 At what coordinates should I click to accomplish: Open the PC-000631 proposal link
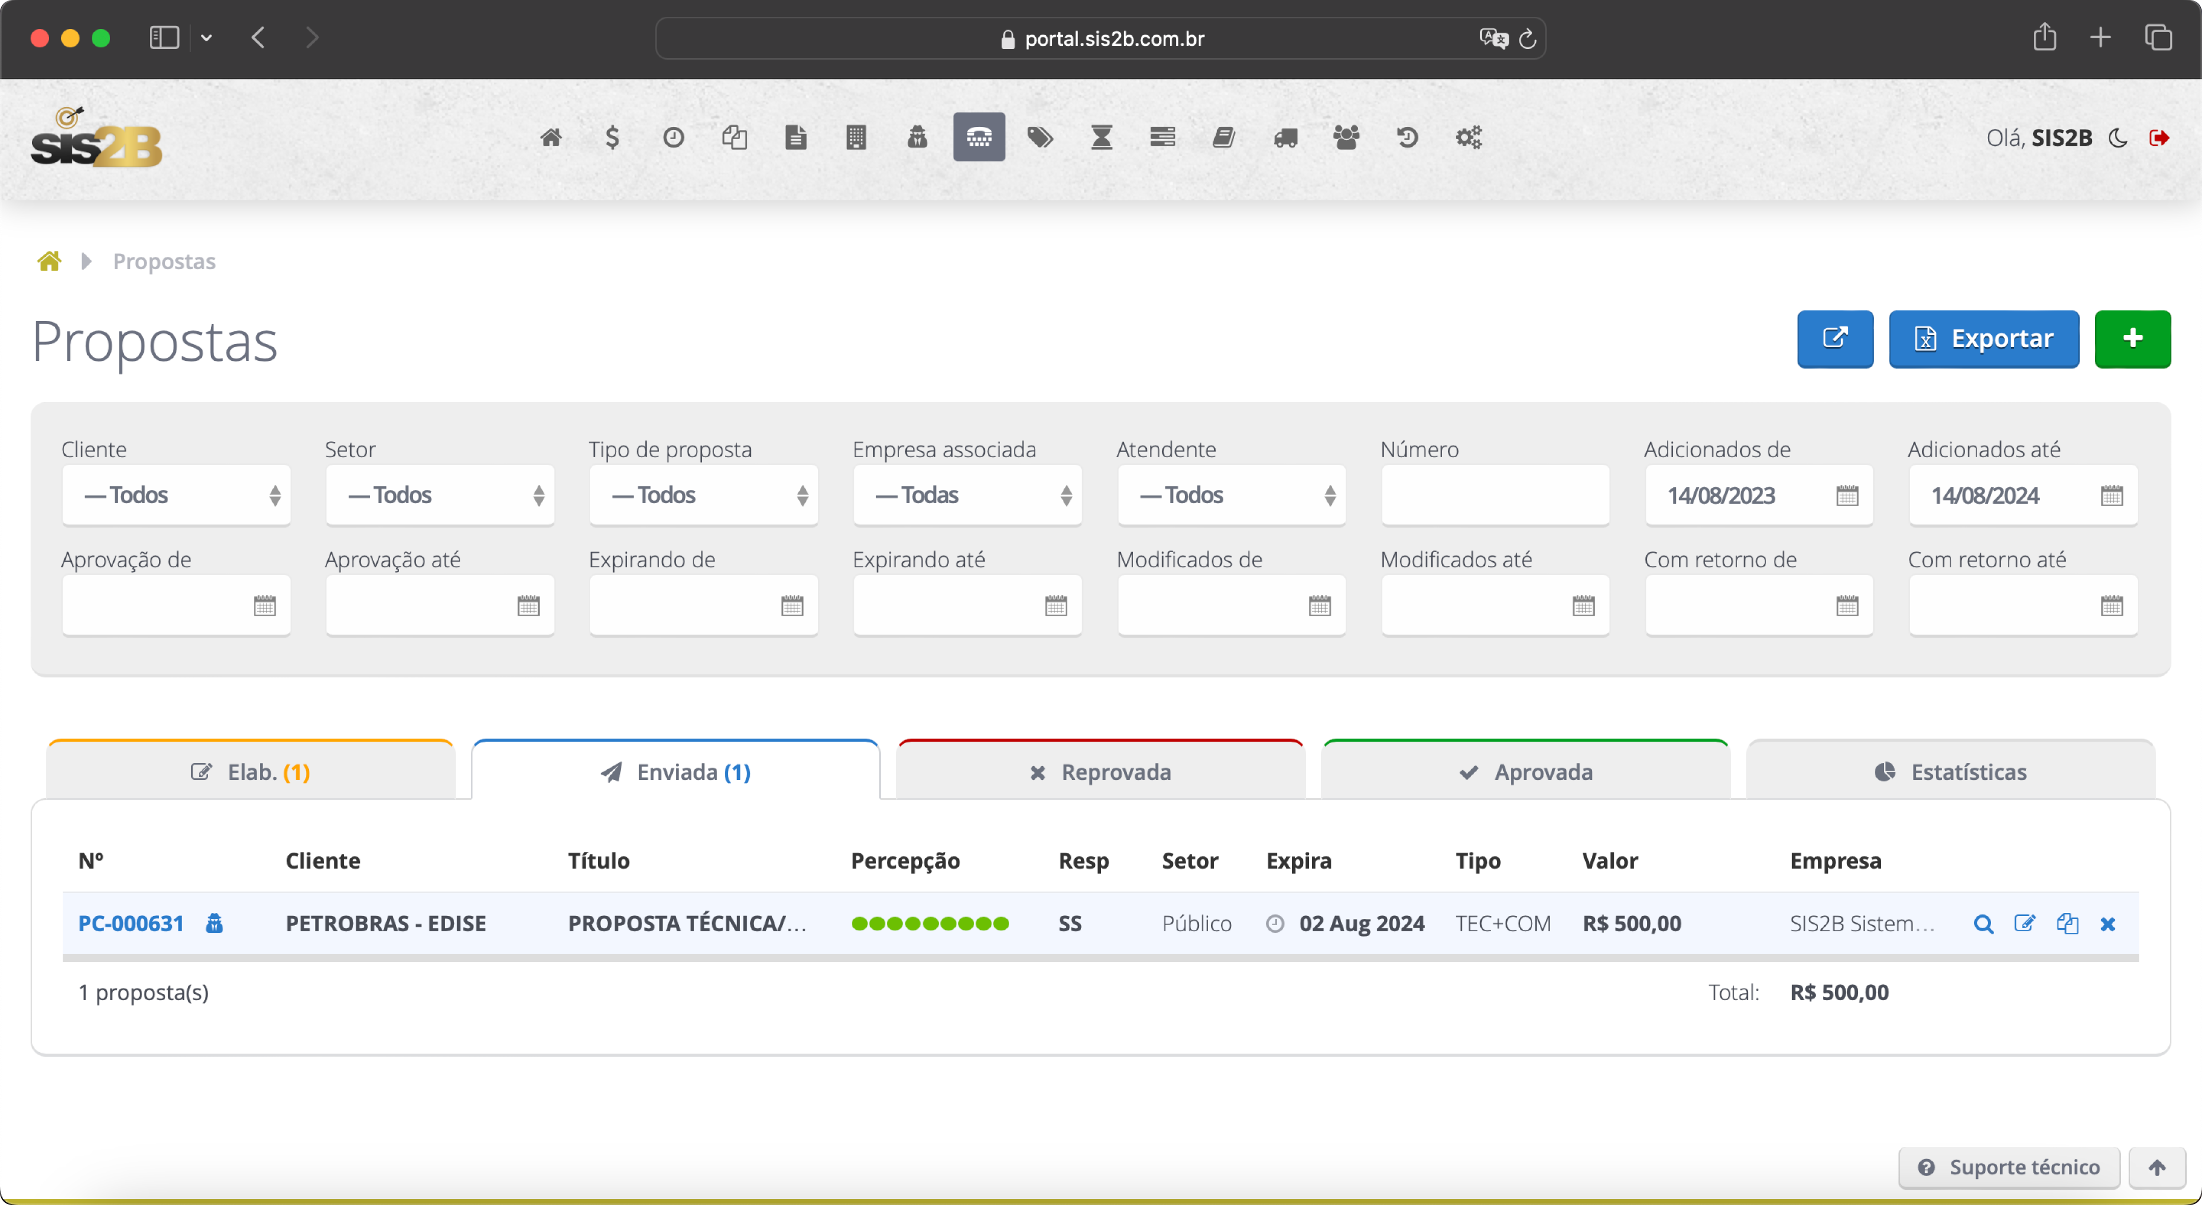131,924
